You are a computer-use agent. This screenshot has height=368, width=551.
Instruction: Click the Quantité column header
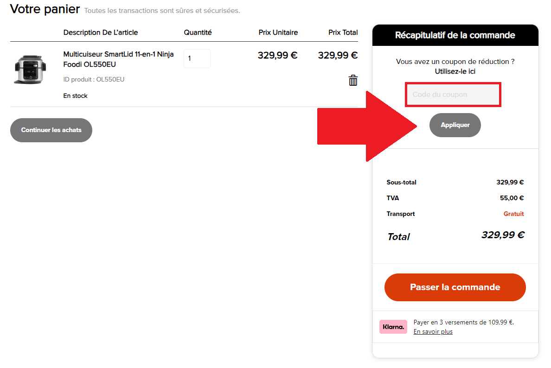[198, 32]
